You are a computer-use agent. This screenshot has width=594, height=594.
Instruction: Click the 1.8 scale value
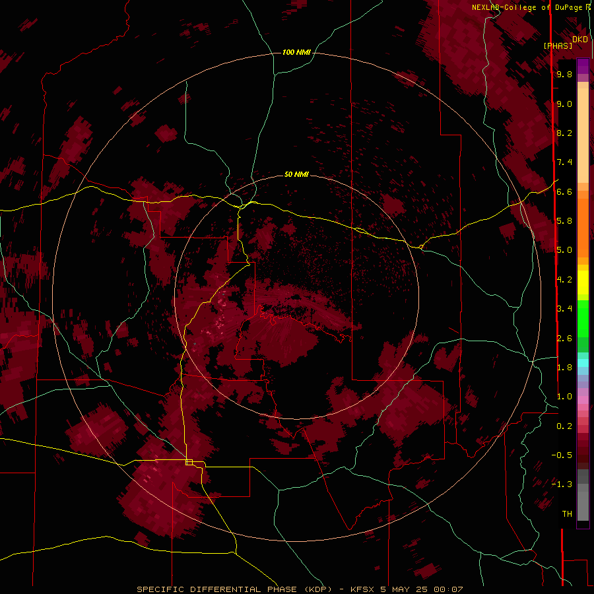[564, 368]
